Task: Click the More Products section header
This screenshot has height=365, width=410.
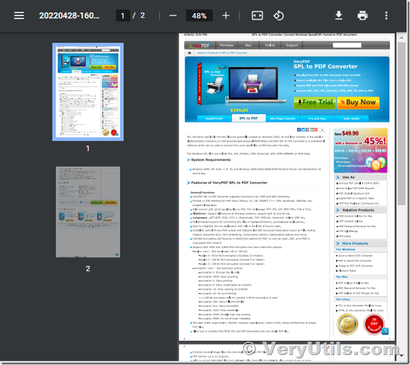Action: pyautogui.click(x=361, y=243)
